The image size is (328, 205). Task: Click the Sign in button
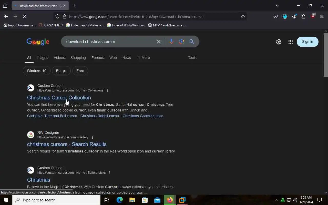click(x=307, y=42)
